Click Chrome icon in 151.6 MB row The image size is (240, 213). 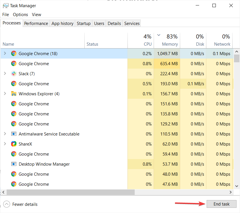(x=14, y=104)
